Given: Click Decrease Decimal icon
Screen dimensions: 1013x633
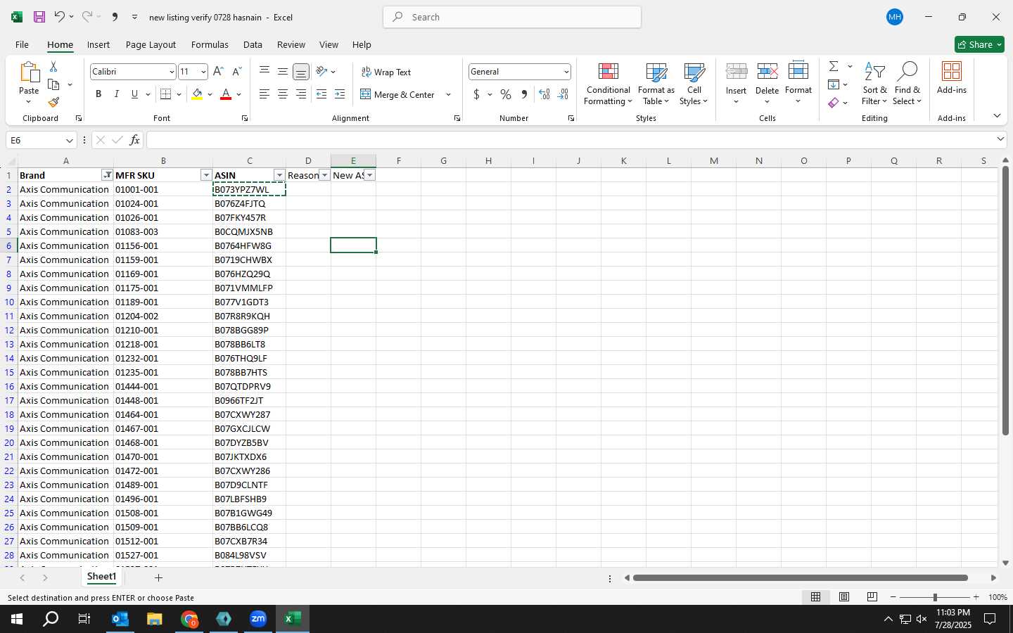Looking at the screenshot, I should (x=563, y=94).
